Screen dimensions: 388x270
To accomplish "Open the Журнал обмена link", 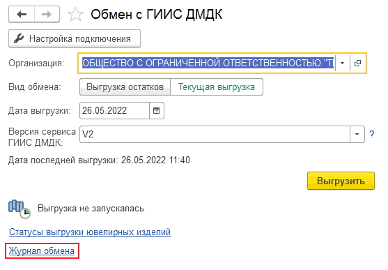I will coord(42,251).
